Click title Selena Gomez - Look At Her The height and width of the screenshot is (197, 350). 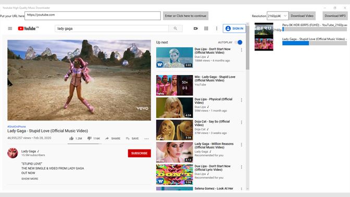214,189
